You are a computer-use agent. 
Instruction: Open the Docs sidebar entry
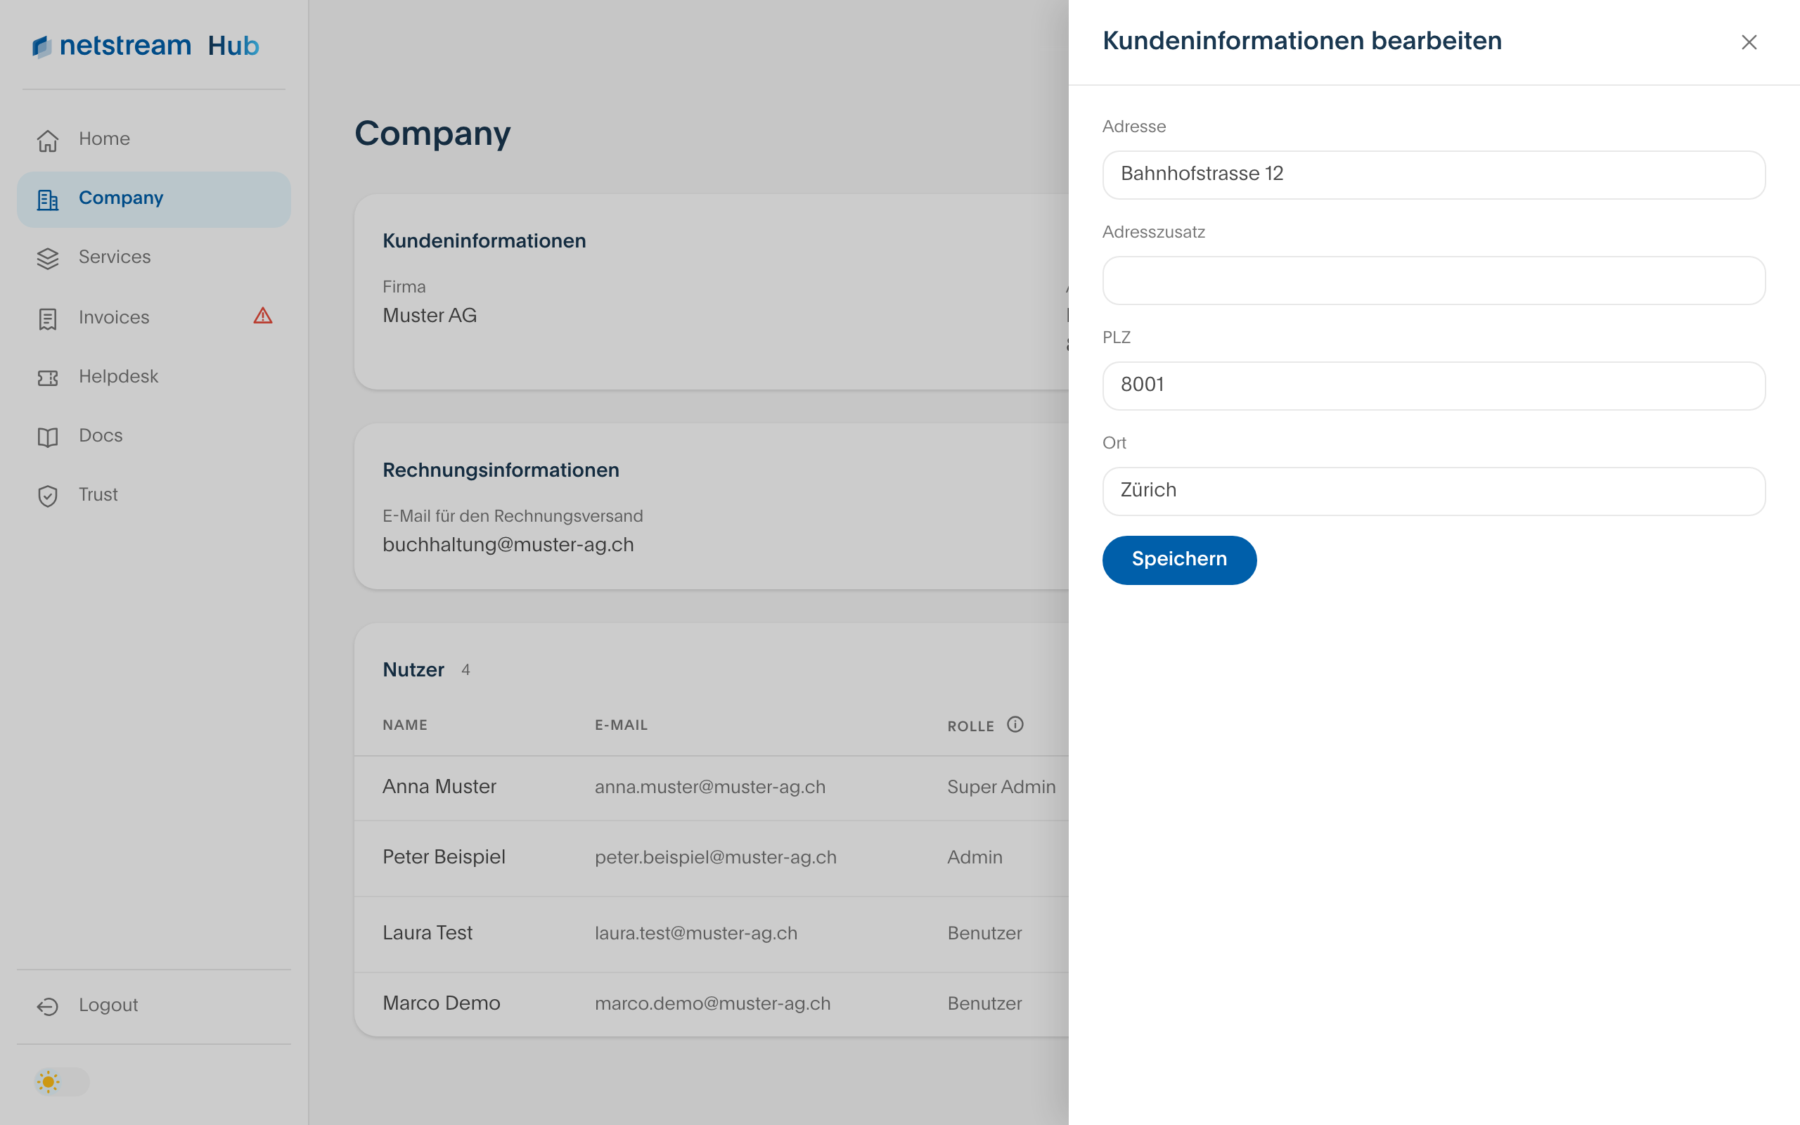[x=154, y=436]
